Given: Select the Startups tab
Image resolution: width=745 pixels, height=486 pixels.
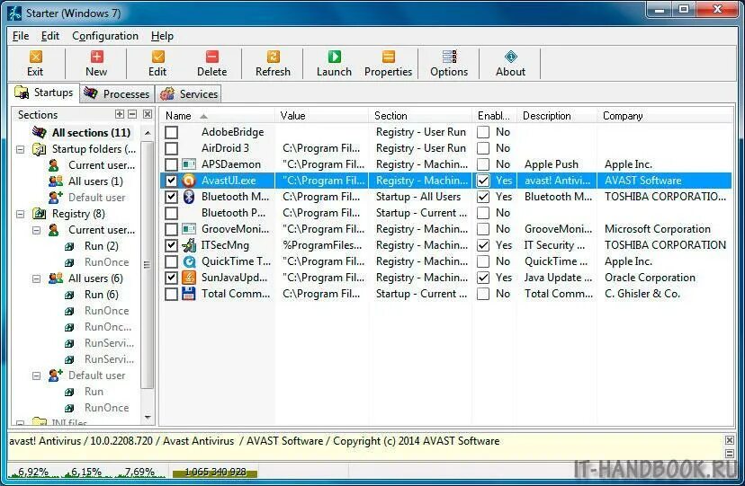Looking at the screenshot, I should (44, 93).
